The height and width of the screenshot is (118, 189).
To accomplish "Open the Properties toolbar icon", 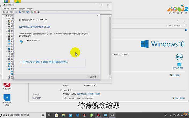I will [16, 12].
